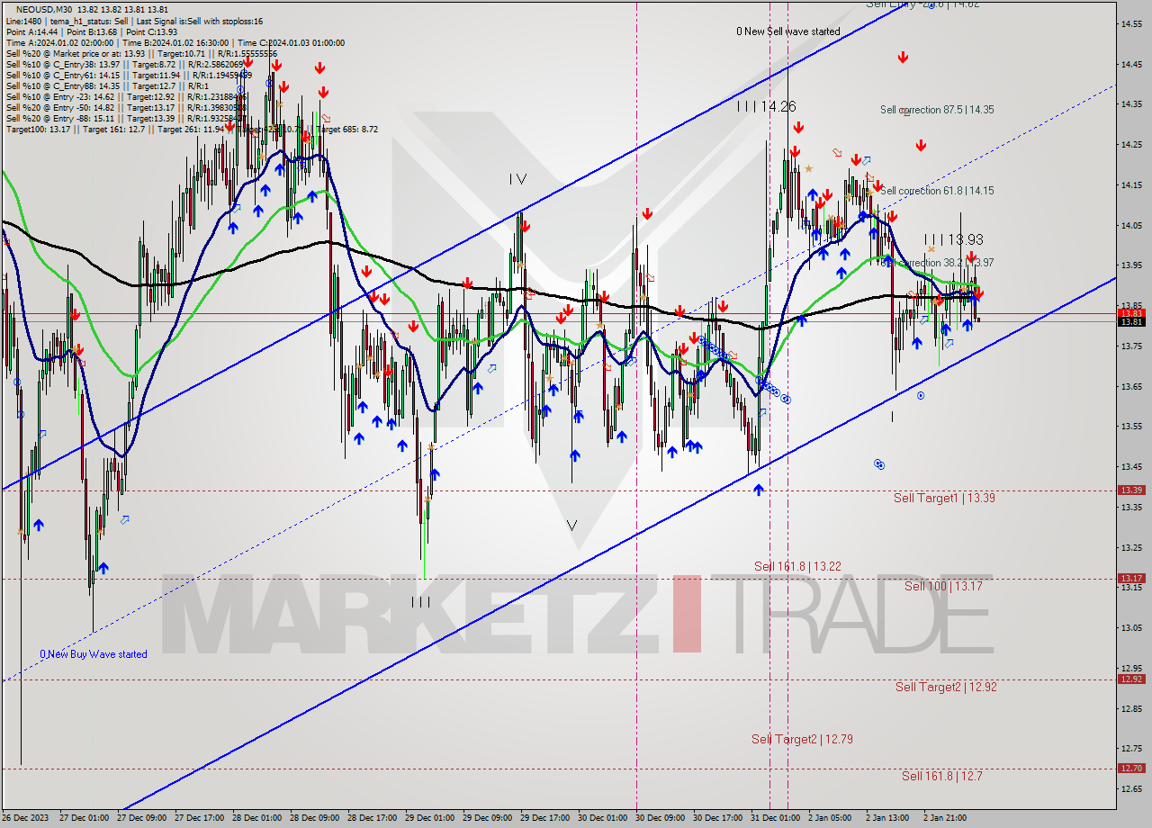The height and width of the screenshot is (828, 1152).
Task: Click the 13.05 price axis value
Action: [x=1131, y=627]
